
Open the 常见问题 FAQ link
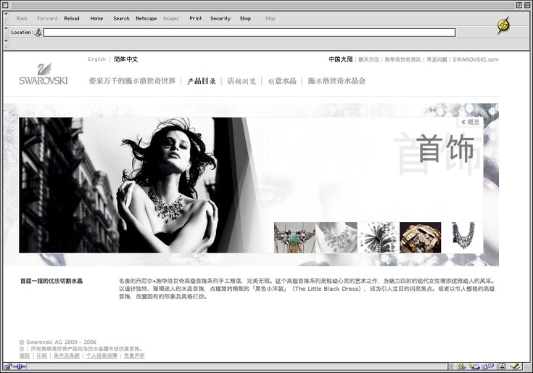(x=437, y=60)
